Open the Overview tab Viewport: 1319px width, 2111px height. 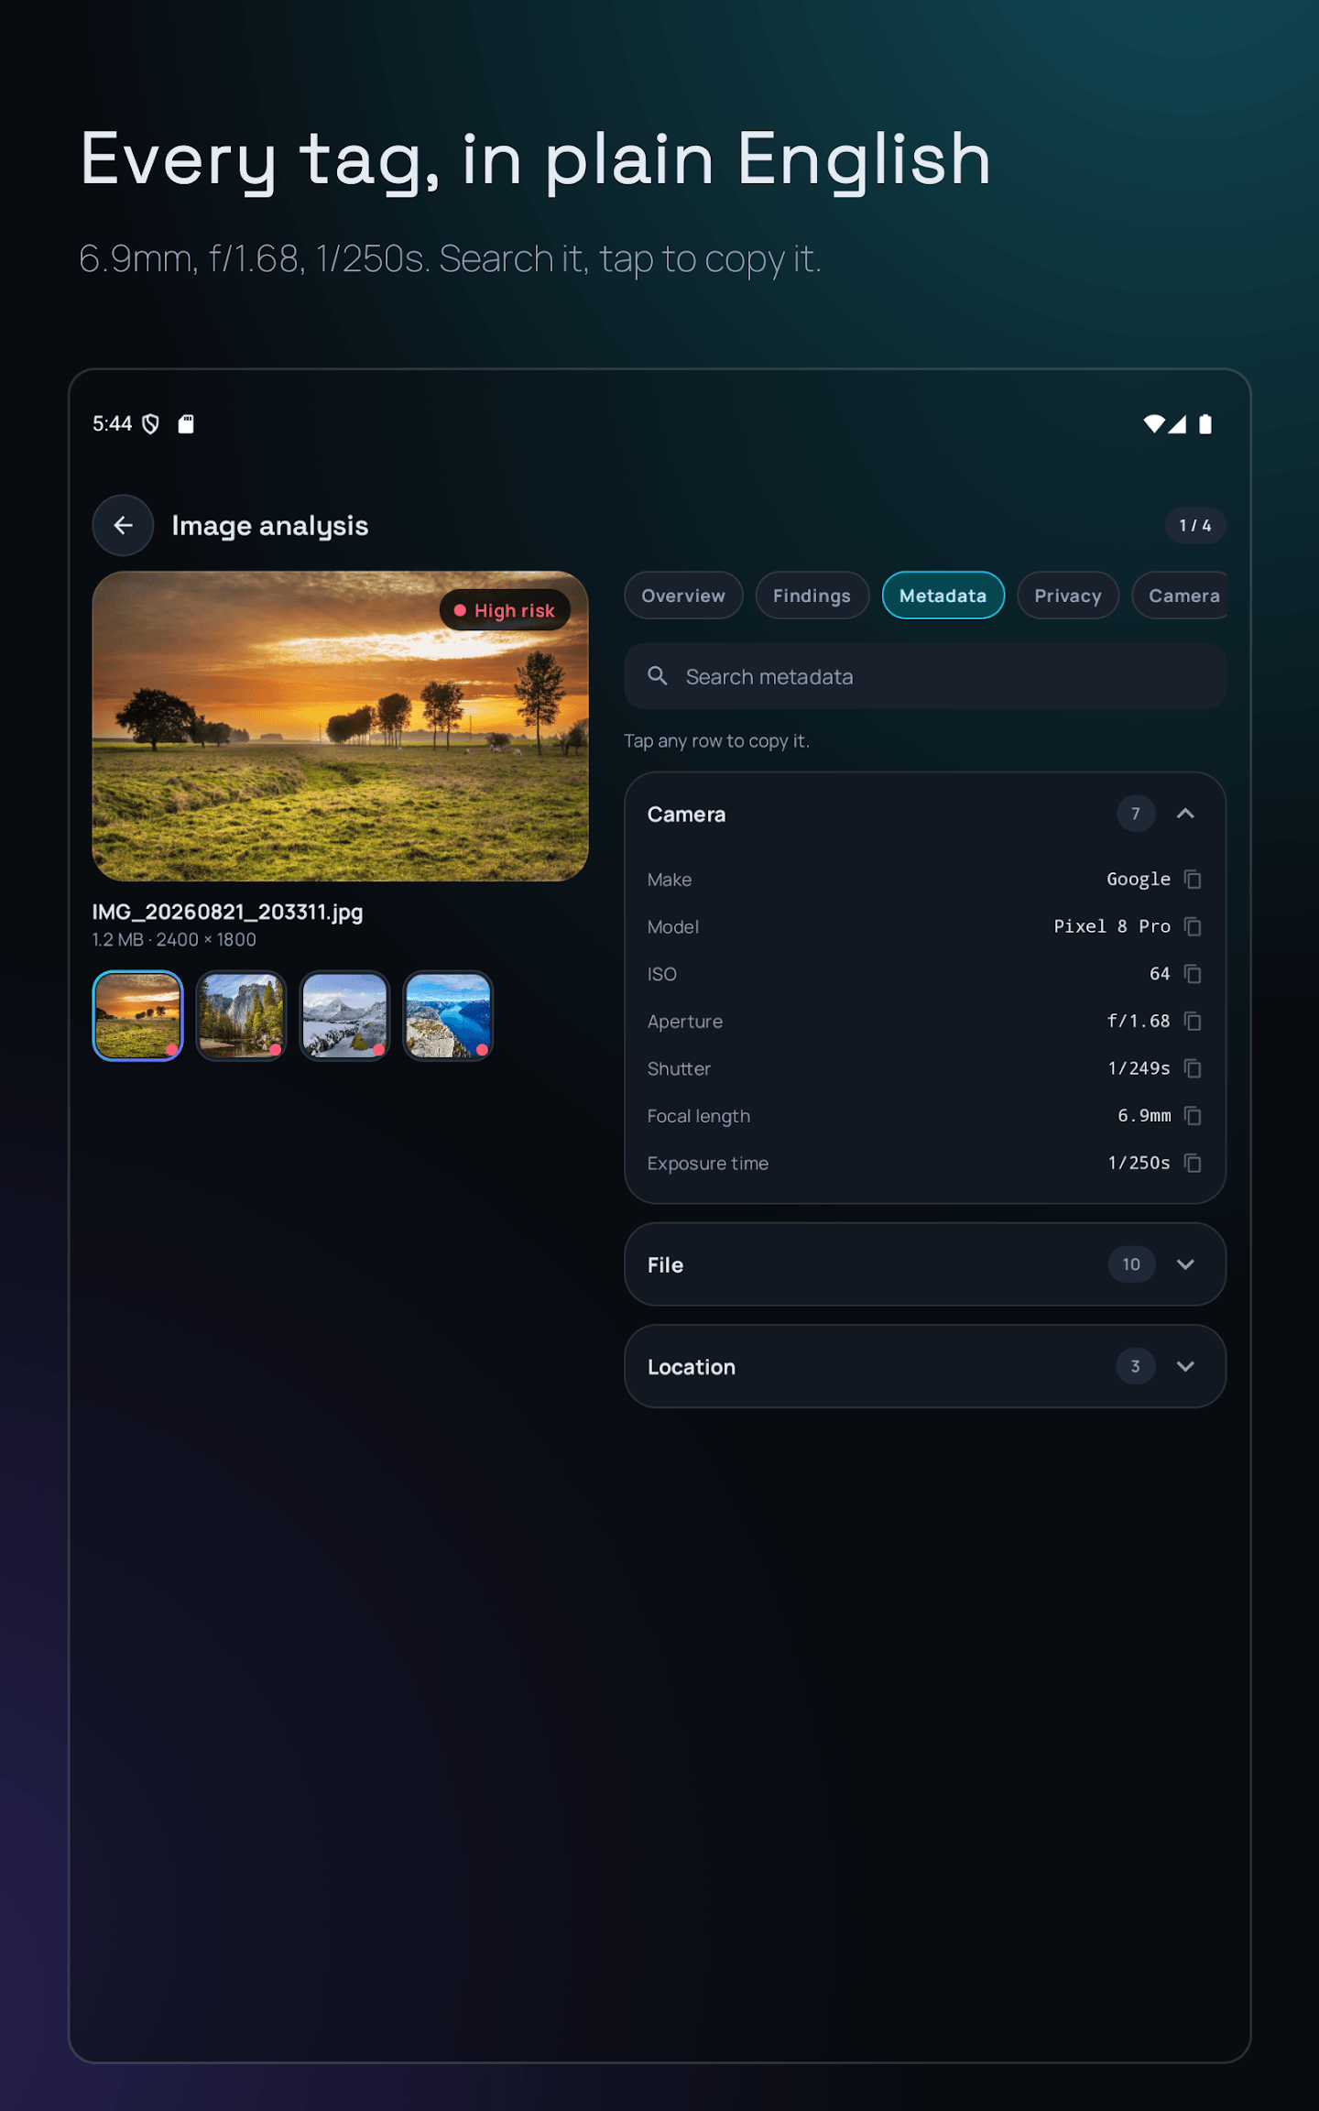pyautogui.click(x=683, y=596)
